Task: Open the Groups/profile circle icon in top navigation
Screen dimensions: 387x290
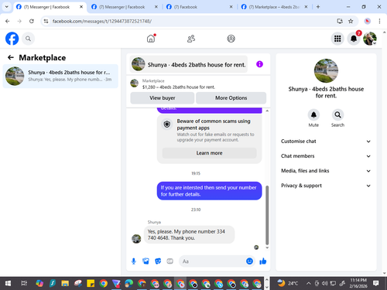Action: 231,39
